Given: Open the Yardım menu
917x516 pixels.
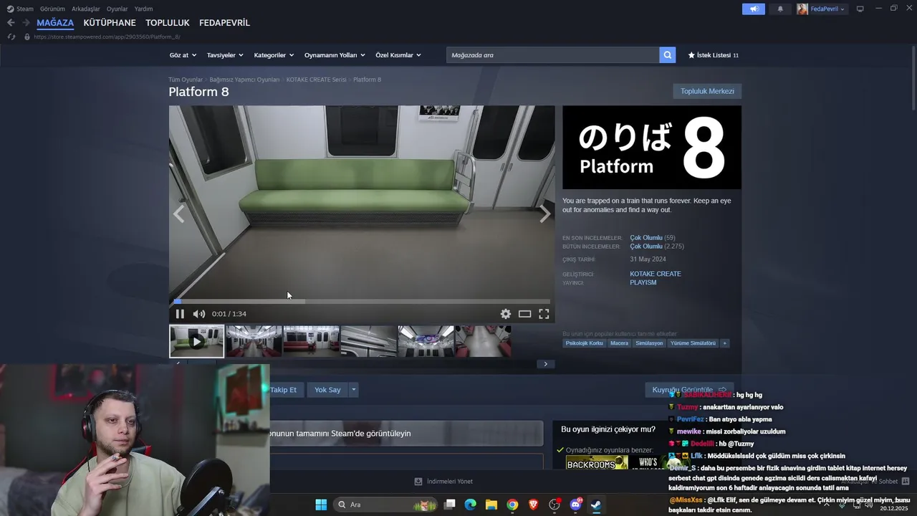Looking at the screenshot, I should tap(143, 9).
